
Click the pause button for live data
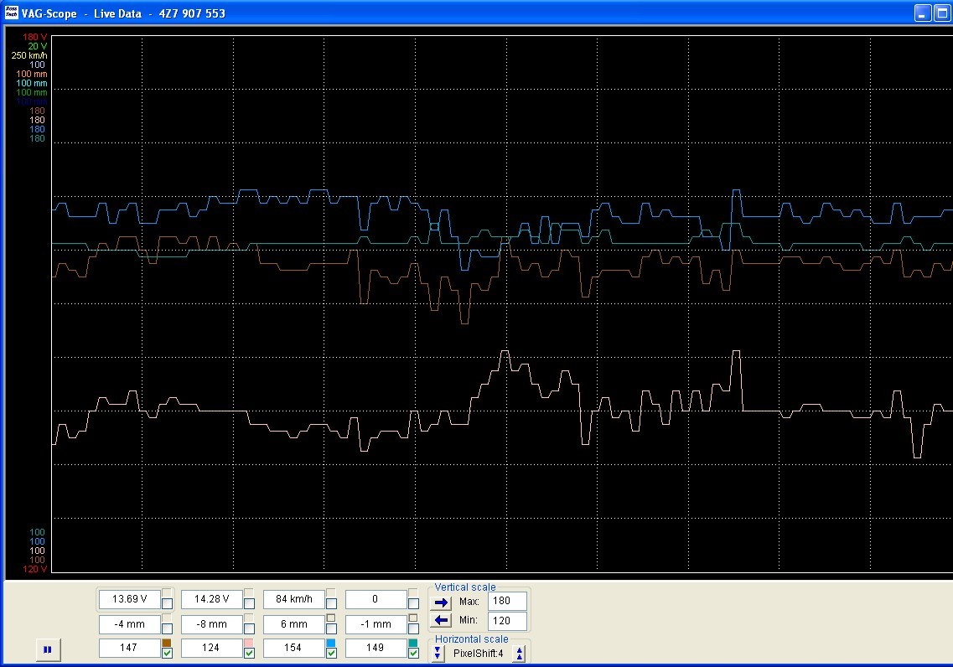48,649
